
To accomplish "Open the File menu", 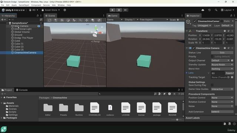I will coord(3,5).
